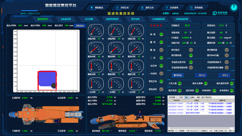Open the 自动截割设置 tab
The image size is (242, 136).
(158, 19)
